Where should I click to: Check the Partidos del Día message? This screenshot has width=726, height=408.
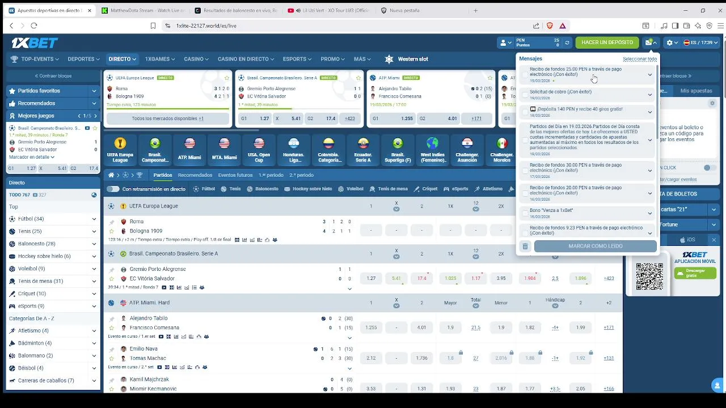(525, 141)
